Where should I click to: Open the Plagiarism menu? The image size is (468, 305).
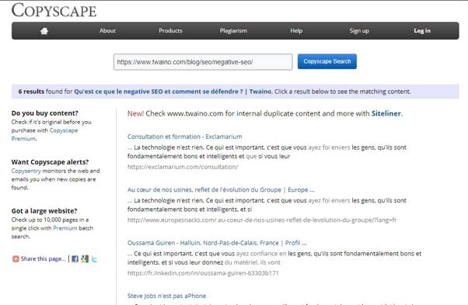coord(233,31)
